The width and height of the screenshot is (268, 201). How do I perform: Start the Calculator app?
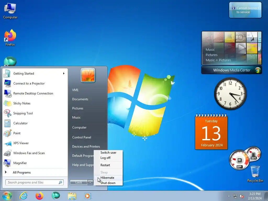[x=35, y=123]
